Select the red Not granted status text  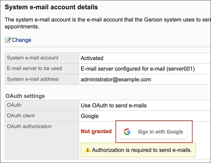(x=96, y=131)
